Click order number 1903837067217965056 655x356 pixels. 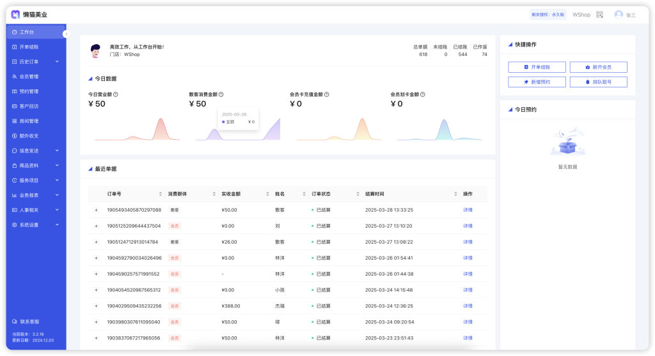point(134,338)
